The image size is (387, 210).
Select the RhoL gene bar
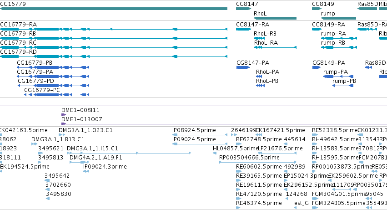275,18
